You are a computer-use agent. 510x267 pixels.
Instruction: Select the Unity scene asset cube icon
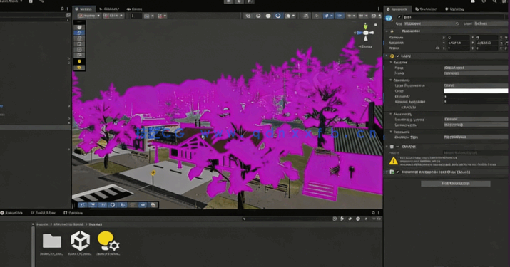[81, 241]
